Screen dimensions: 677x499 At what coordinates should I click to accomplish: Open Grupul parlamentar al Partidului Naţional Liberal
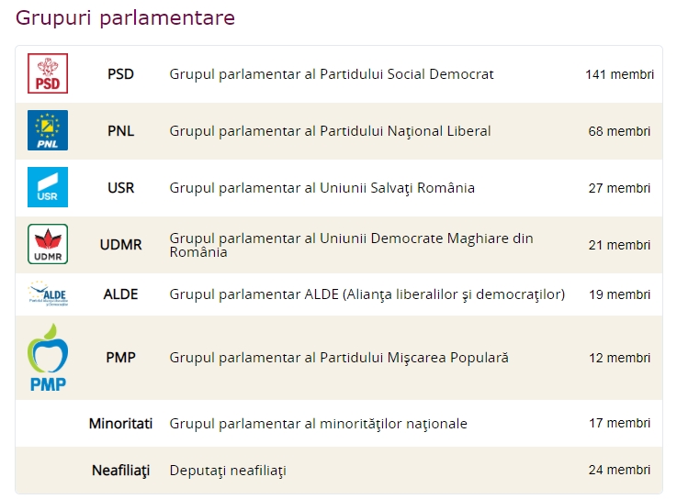coord(330,131)
